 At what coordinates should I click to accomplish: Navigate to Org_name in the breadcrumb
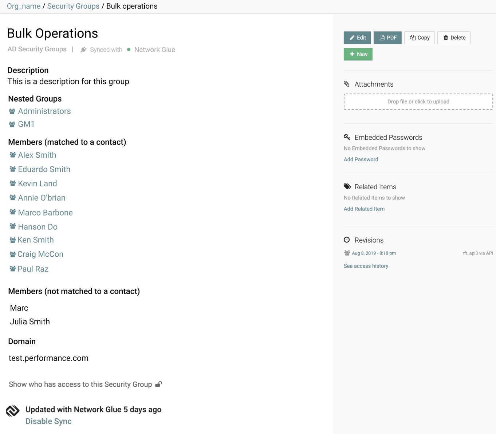coord(23,6)
